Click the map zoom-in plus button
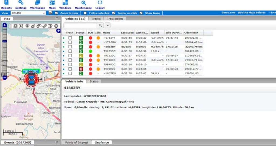The height and width of the screenshot is (146, 276). [x=5, y=25]
